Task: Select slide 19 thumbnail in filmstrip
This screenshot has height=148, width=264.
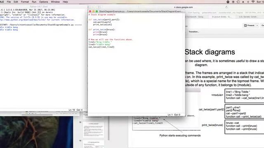Action: pos(94,144)
